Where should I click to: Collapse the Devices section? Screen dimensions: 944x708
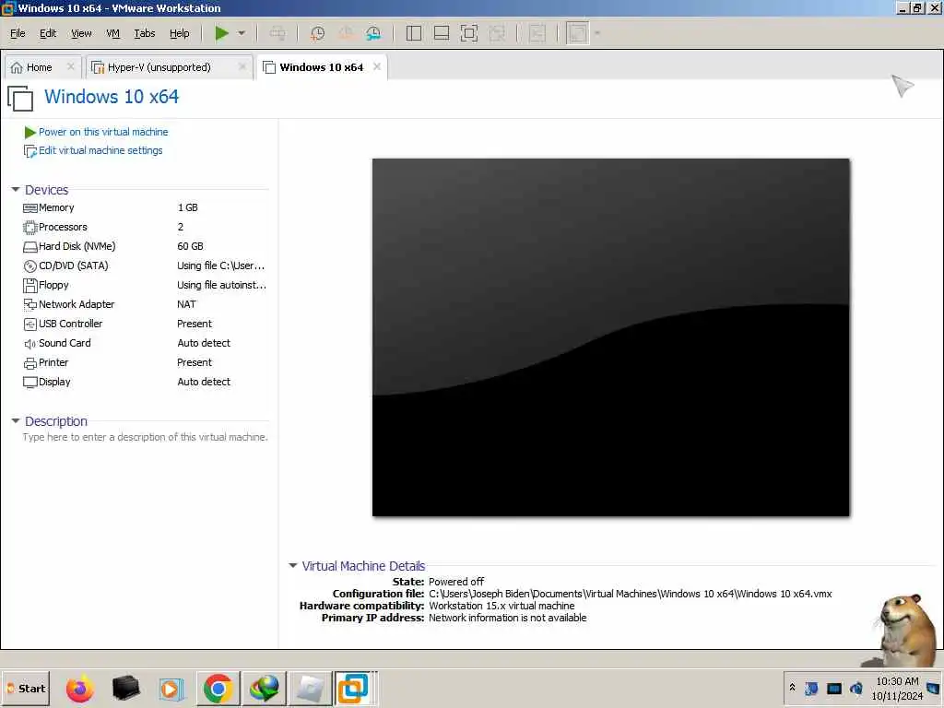tap(16, 190)
